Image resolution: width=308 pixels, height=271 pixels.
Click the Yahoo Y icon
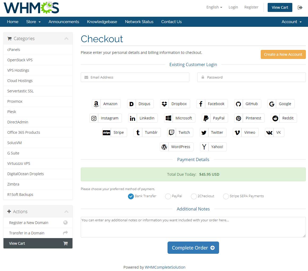click(x=204, y=147)
